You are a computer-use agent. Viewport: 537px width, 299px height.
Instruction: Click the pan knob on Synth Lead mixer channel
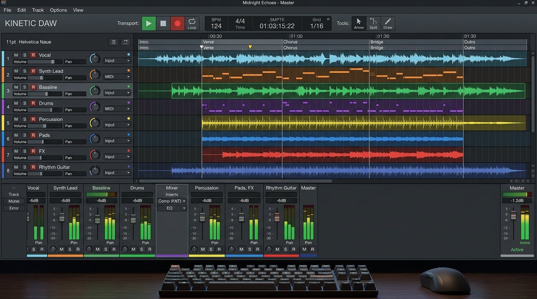[53, 249]
